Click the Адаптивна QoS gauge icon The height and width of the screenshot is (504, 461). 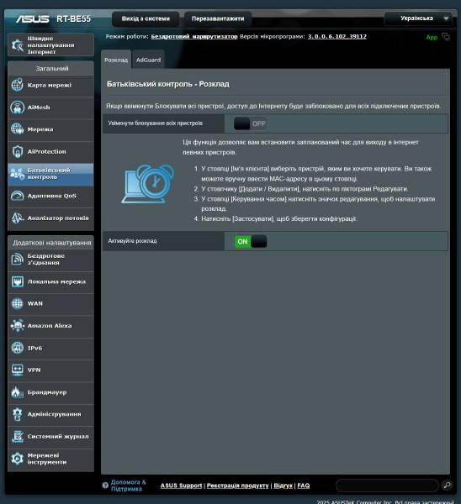18,196
